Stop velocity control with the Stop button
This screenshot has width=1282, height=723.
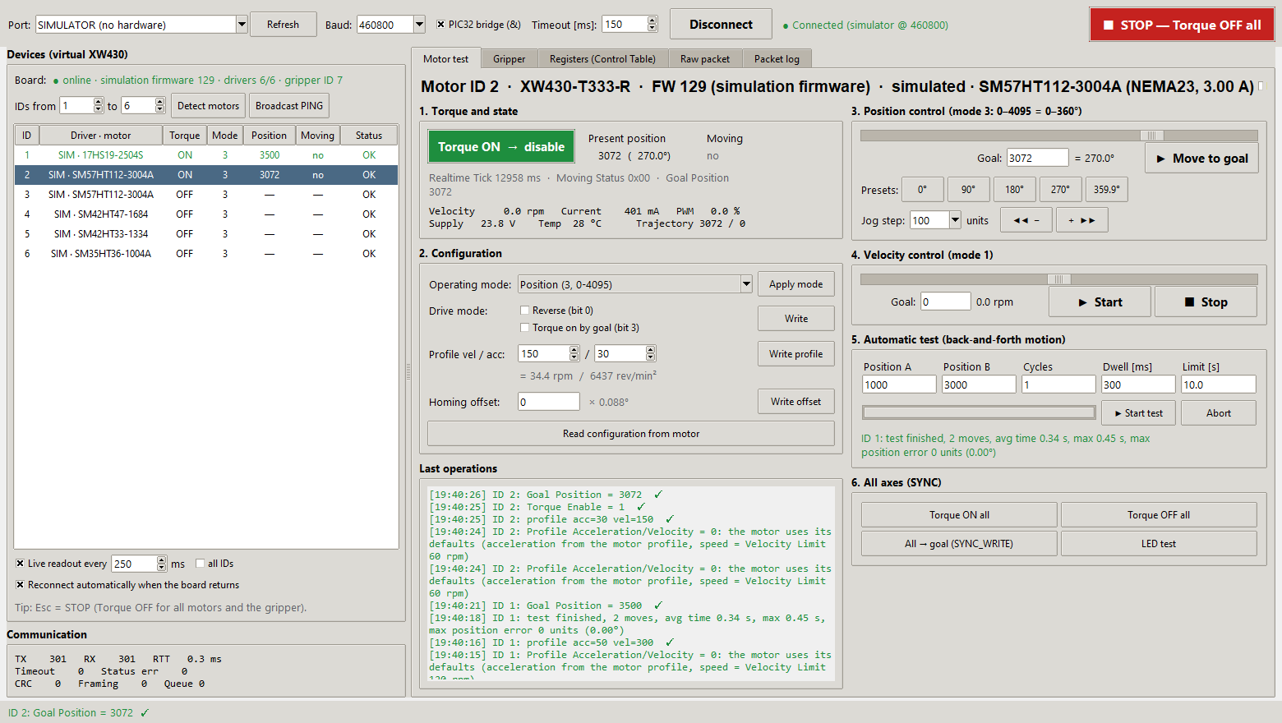pyautogui.click(x=1206, y=302)
